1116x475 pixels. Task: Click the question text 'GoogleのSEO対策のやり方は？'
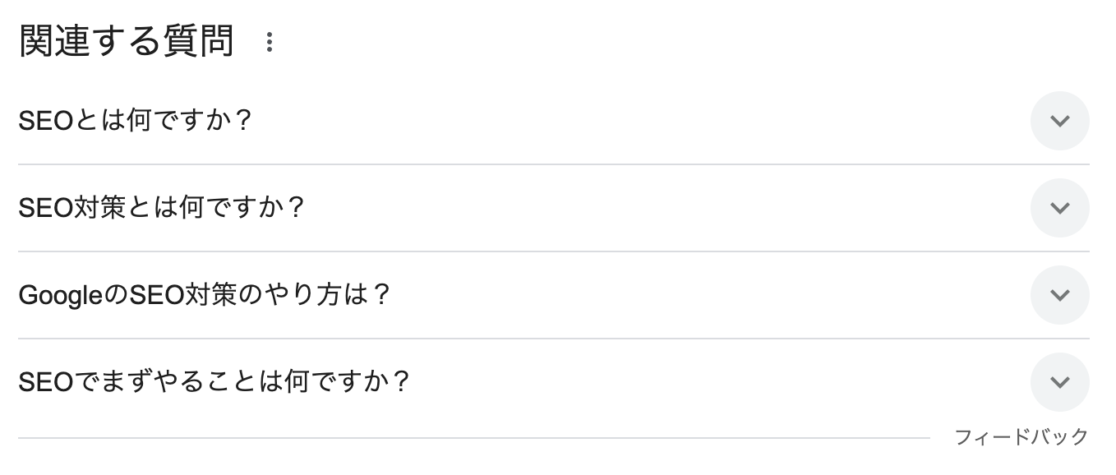[x=204, y=295]
